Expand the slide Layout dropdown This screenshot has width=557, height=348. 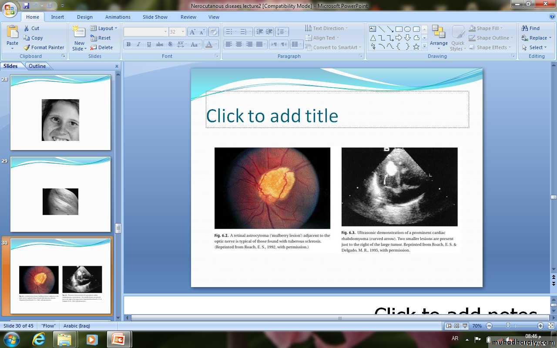coord(104,28)
